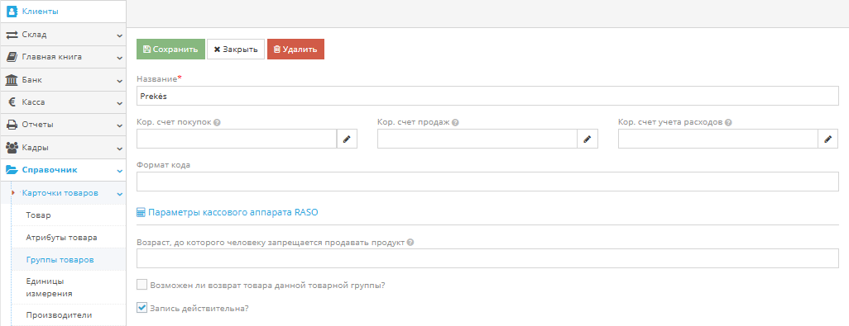
Task: Open Клиенты menu item
Action: 63,12
